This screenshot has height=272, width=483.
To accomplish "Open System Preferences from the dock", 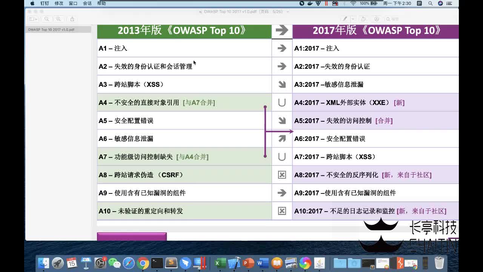I will 100,263.
